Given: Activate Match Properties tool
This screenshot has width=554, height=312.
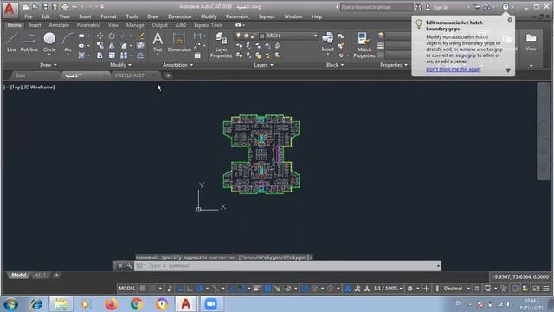Looking at the screenshot, I should point(364,45).
